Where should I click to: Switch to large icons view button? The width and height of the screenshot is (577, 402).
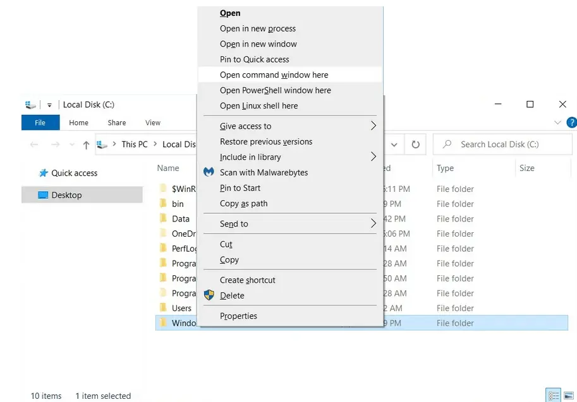click(569, 396)
